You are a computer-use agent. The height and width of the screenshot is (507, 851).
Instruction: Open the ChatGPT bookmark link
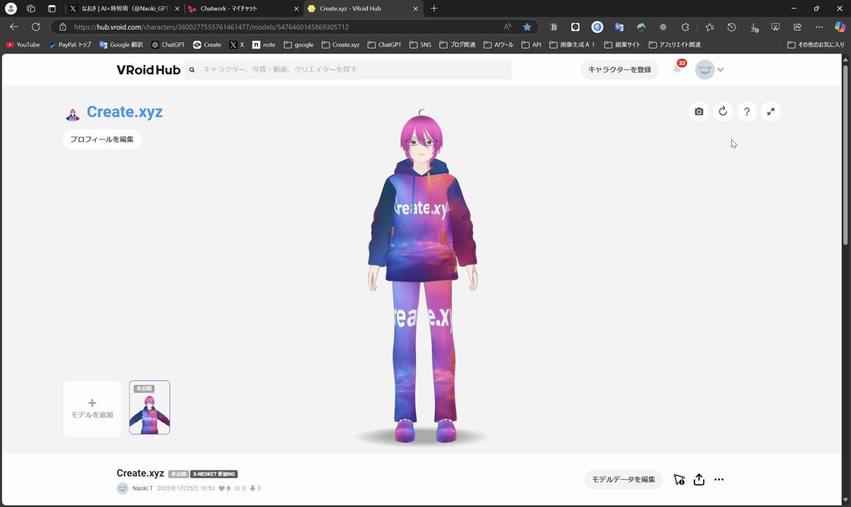tap(168, 44)
